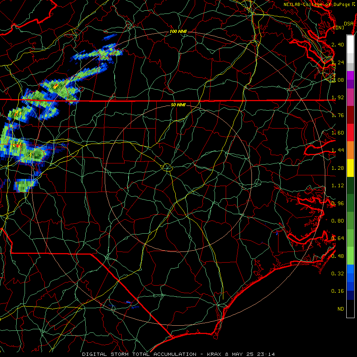Click the 0.80 legend value
The width and height of the screenshot is (357, 357).
(338, 221)
